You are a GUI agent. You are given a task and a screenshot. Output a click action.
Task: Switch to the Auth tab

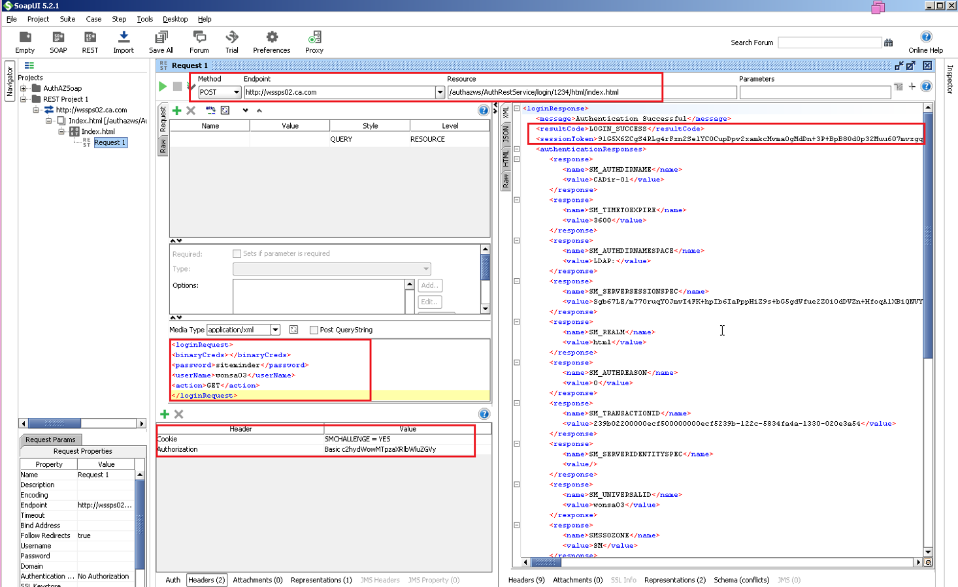tap(173, 580)
